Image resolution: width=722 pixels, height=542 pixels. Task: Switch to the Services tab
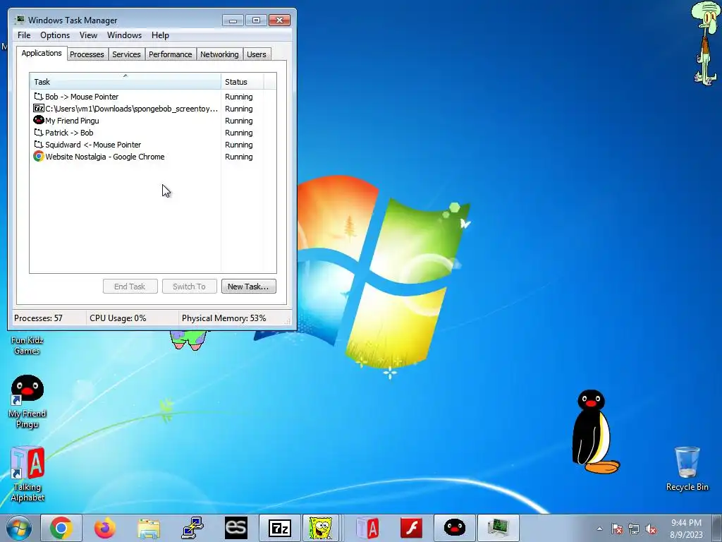pyautogui.click(x=126, y=54)
